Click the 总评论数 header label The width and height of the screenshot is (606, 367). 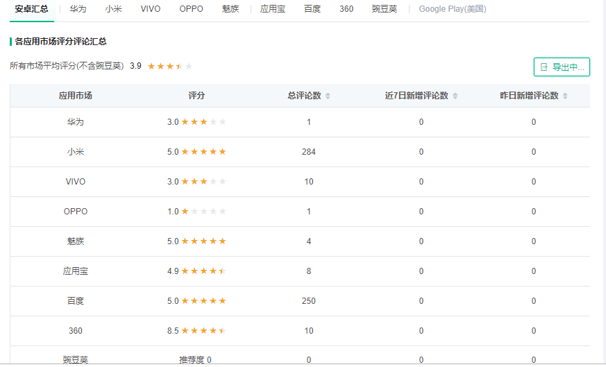305,96
